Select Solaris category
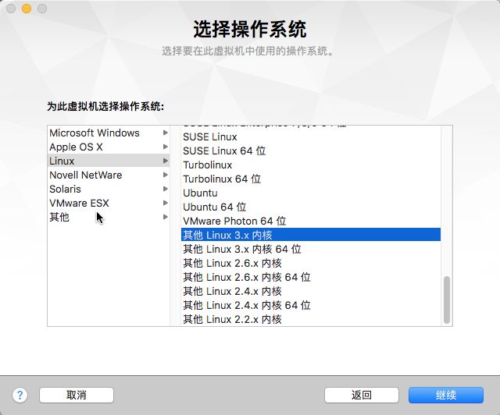The image size is (500, 415). 109,189
